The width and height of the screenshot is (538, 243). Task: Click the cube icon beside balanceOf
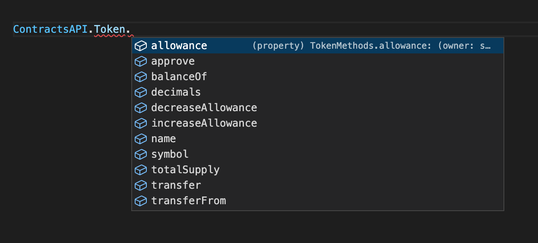coord(141,77)
